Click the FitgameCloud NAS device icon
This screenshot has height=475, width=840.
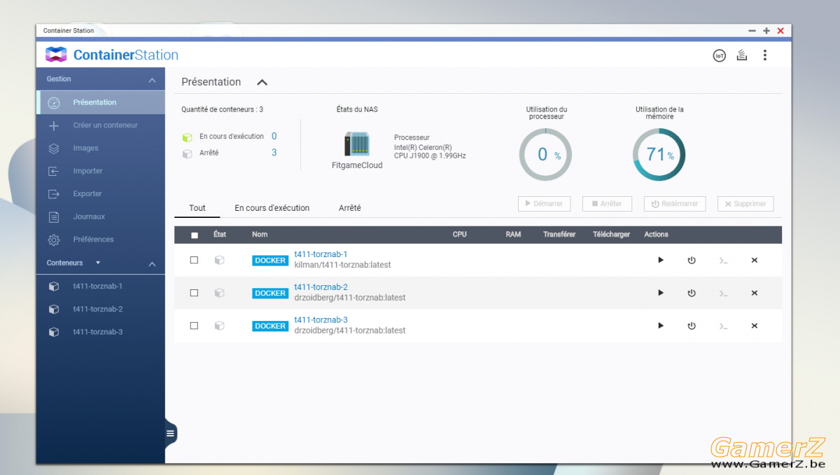click(x=357, y=144)
